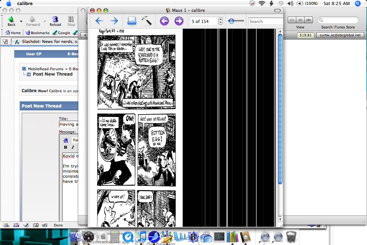
Task: Click the page number stepper arrows
Action: tap(220, 21)
